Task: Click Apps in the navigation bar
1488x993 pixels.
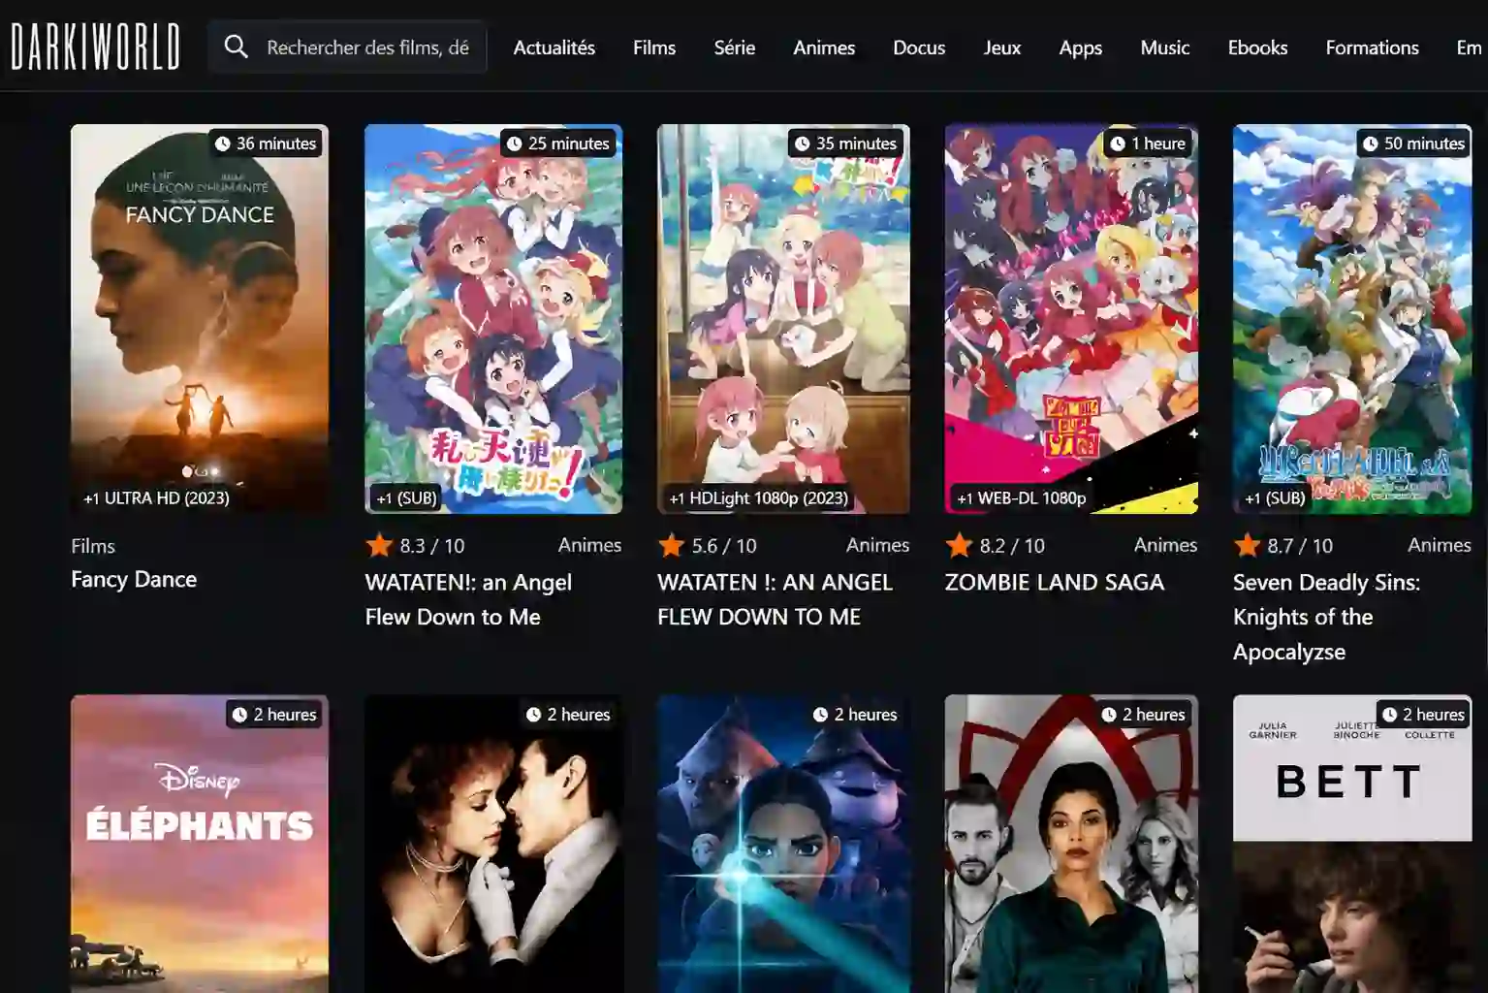Action: point(1081,48)
